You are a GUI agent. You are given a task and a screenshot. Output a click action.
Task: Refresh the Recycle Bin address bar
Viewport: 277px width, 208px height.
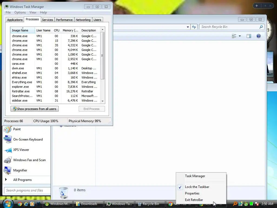pyautogui.click(x=194, y=27)
